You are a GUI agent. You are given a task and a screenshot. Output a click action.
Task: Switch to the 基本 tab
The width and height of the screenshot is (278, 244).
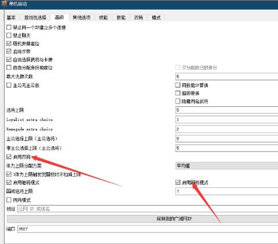[x=12, y=17]
